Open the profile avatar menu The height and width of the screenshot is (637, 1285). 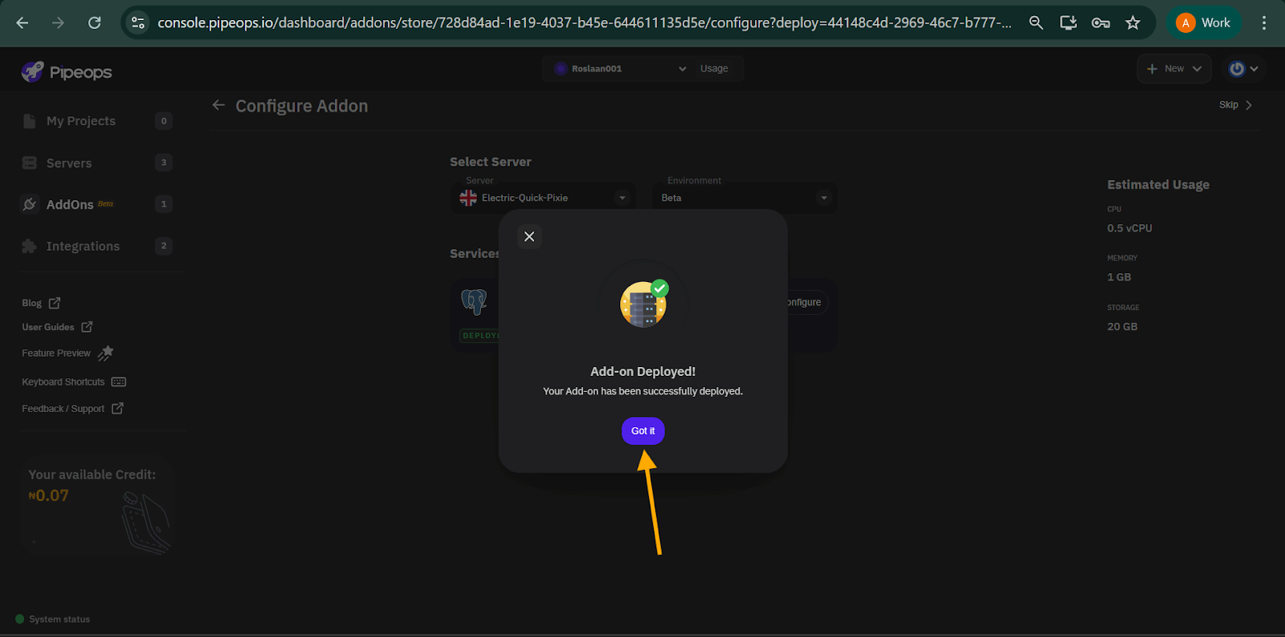pos(1243,68)
